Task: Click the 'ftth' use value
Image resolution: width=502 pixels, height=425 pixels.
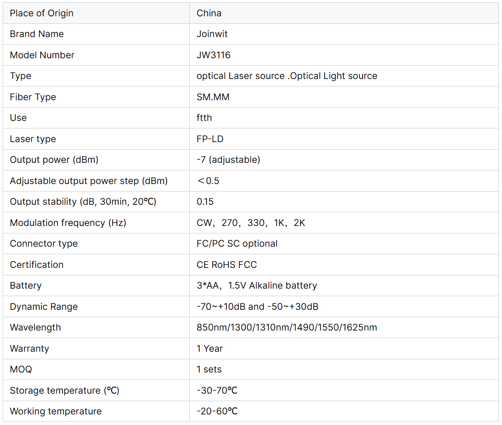Action: (204, 118)
